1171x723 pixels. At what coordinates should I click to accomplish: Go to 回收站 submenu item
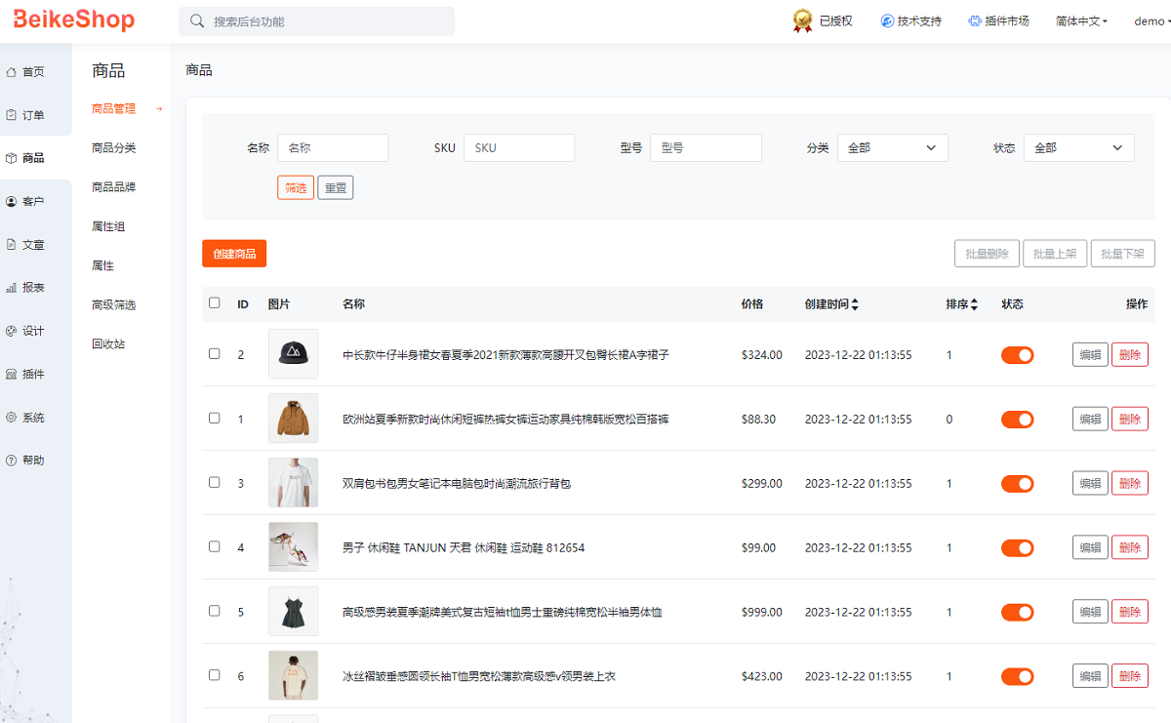108,344
